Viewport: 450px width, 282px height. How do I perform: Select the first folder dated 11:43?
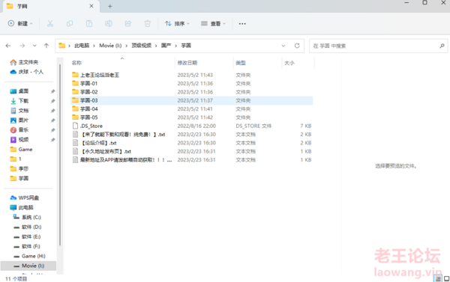pyautogui.click(x=192, y=75)
